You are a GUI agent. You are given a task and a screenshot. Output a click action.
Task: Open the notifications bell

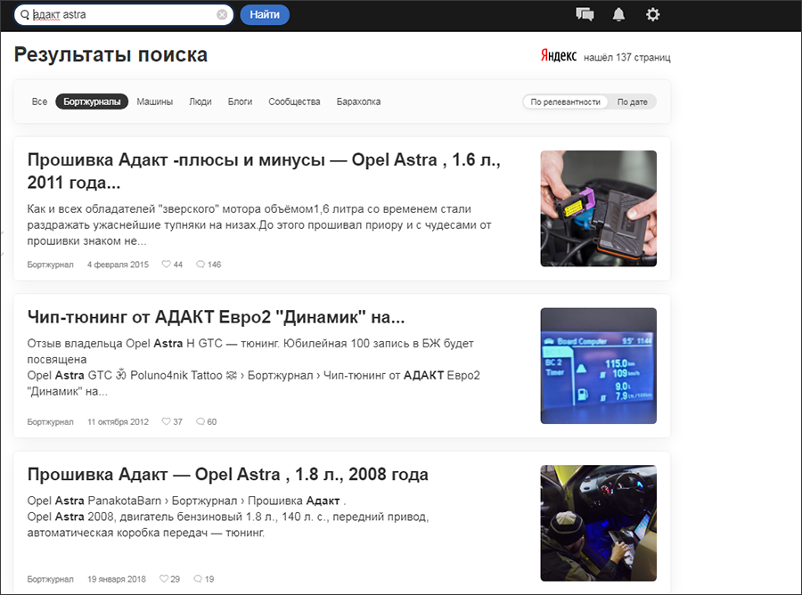pyautogui.click(x=618, y=14)
